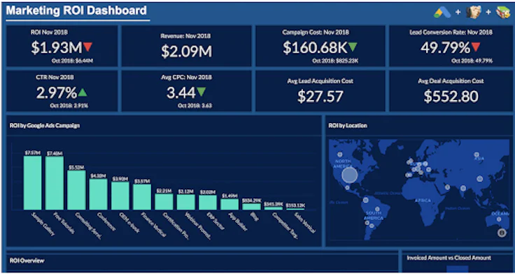
Task: Click the Oct 2018: $6.44M comparison text
Action: coord(72,61)
